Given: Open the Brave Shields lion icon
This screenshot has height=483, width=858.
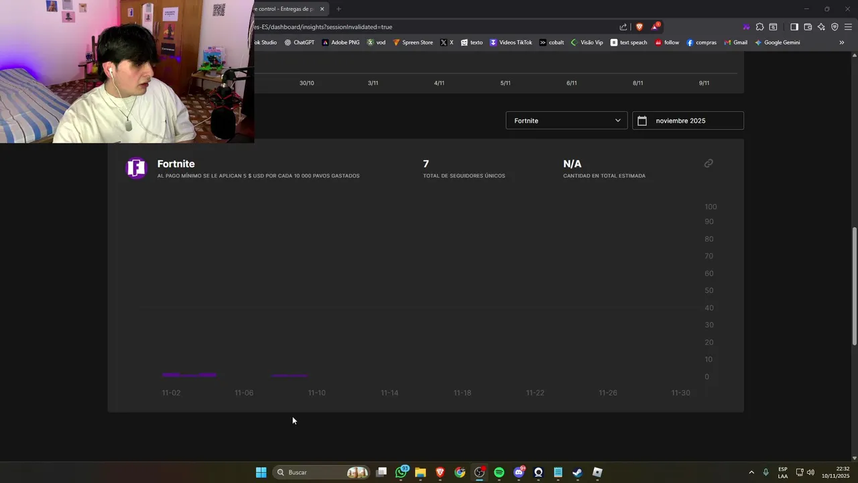Looking at the screenshot, I should click(x=639, y=27).
